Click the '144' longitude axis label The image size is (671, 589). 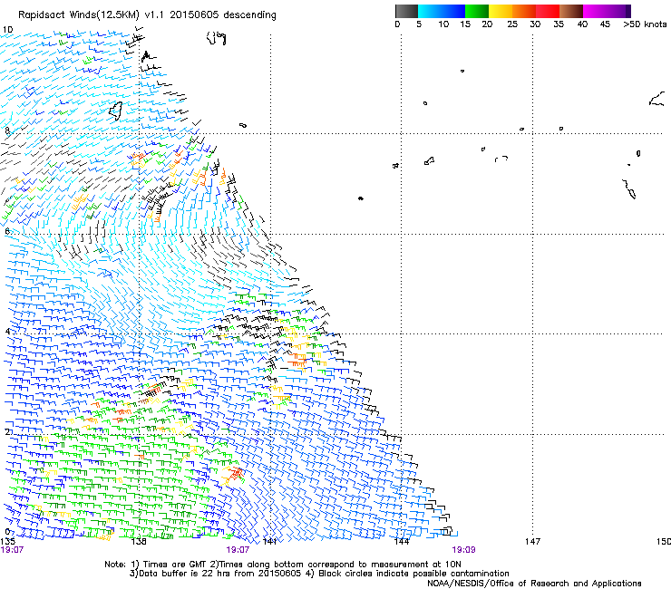point(402,541)
